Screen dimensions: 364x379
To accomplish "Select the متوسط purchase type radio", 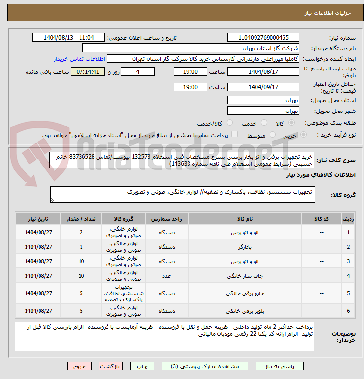I will (x=272, y=134).
